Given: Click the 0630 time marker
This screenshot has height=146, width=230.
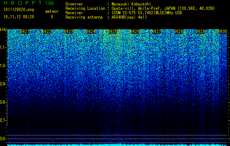Looking at the screenshot, I should (x=223, y=31).
